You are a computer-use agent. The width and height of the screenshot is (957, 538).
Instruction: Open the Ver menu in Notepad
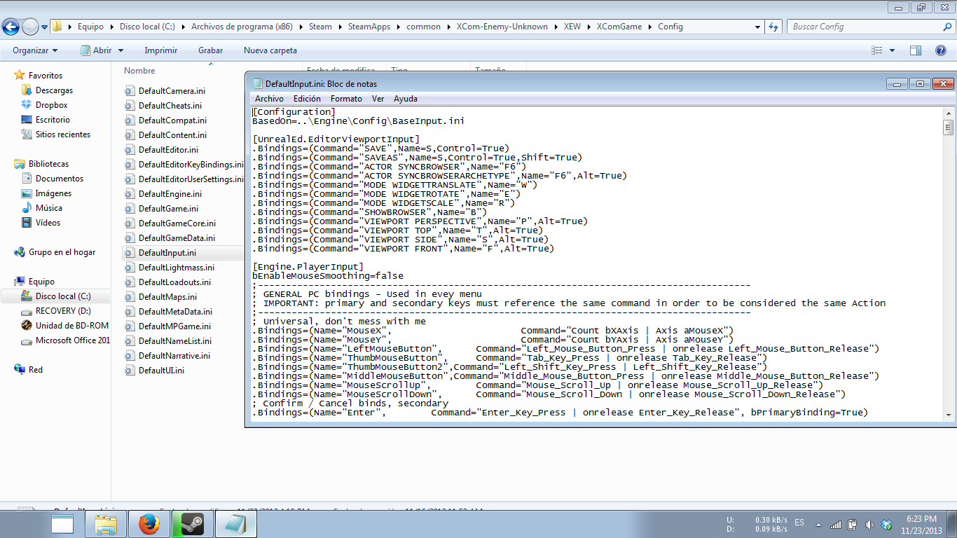378,99
